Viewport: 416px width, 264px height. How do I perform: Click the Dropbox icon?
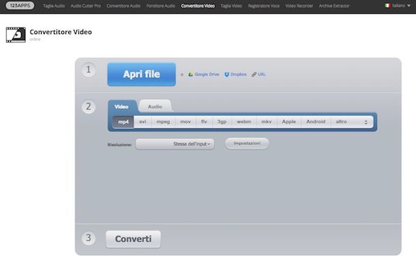(x=226, y=74)
